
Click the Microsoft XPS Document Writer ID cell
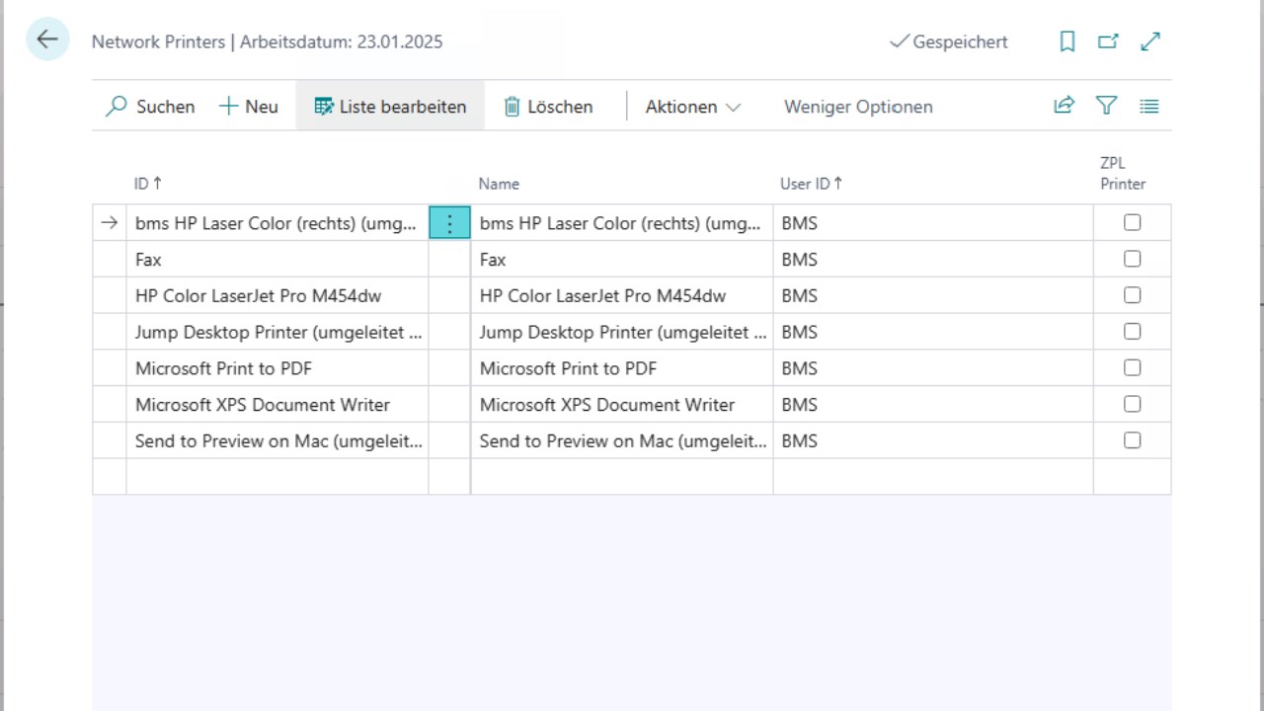pos(263,405)
